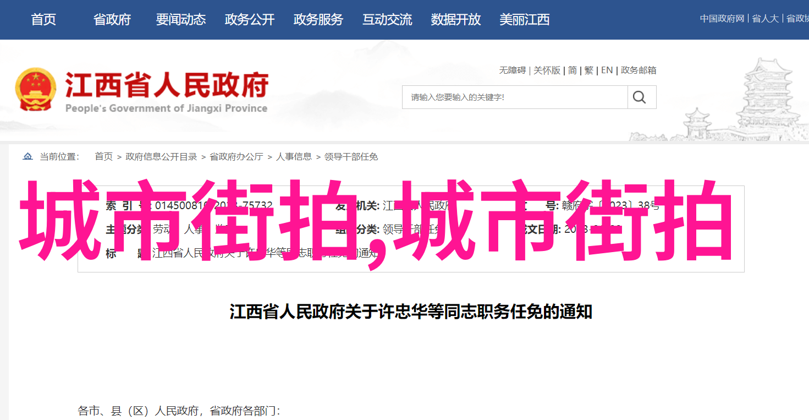
Task: Open the 省政府 navigation menu item
Action: point(112,20)
